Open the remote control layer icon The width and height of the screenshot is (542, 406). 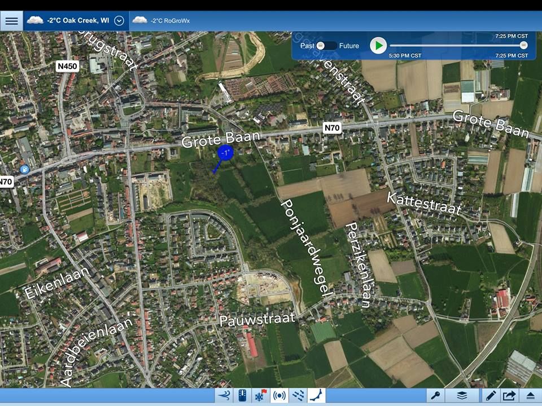pyautogui.click(x=242, y=396)
